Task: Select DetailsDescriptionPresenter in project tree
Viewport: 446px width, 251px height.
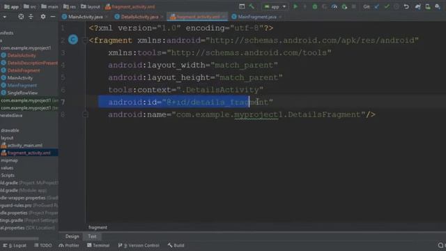Action: [29, 63]
